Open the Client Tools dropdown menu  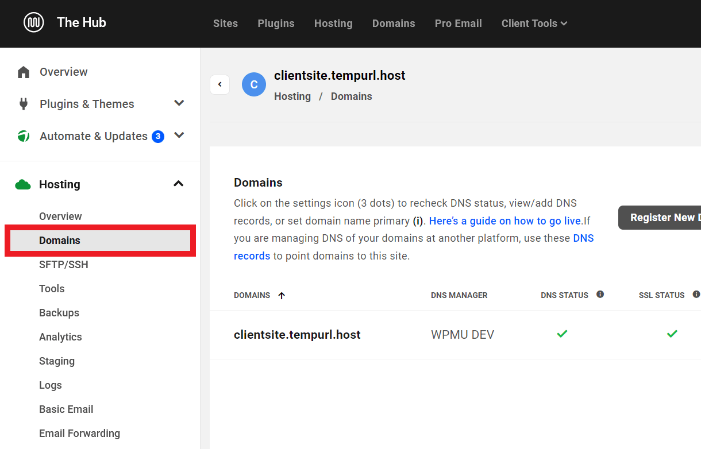tap(534, 24)
